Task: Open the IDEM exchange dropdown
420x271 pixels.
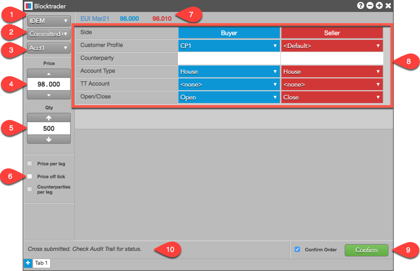Action: 48,21
